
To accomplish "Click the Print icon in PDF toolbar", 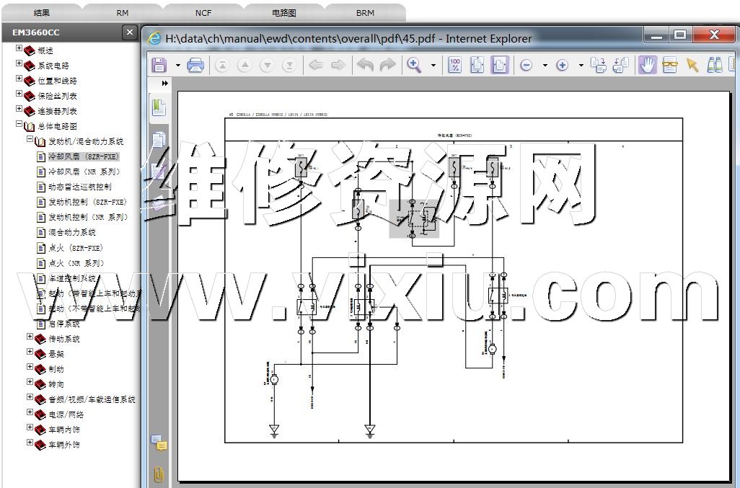I will coord(195,66).
